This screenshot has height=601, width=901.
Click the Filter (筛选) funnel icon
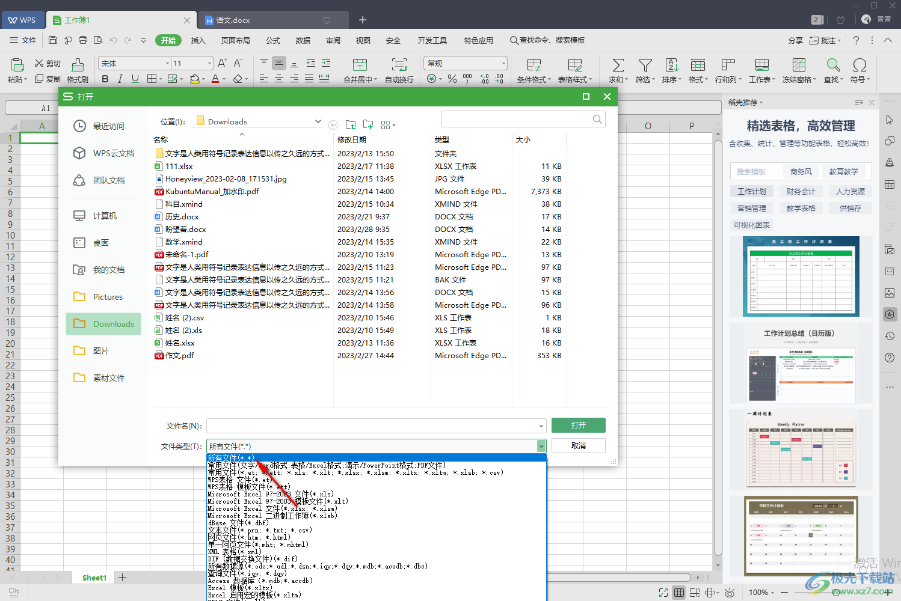click(x=645, y=65)
